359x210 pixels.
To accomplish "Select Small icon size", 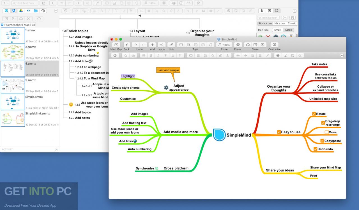I will coord(277,30).
